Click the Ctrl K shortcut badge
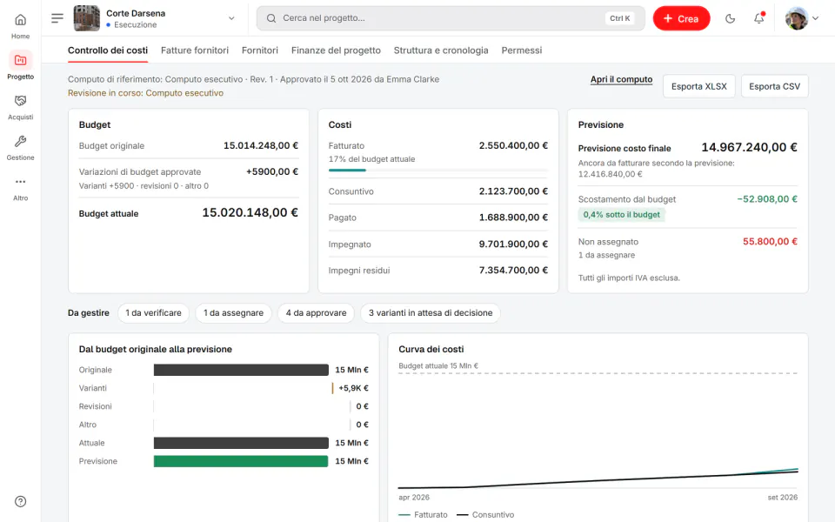The height and width of the screenshot is (522, 835). [x=620, y=18]
